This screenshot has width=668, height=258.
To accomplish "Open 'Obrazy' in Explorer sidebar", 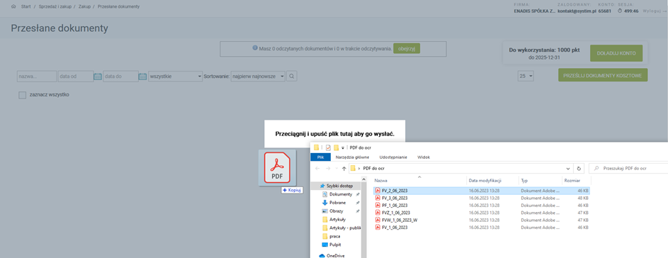I will click(336, 211).
